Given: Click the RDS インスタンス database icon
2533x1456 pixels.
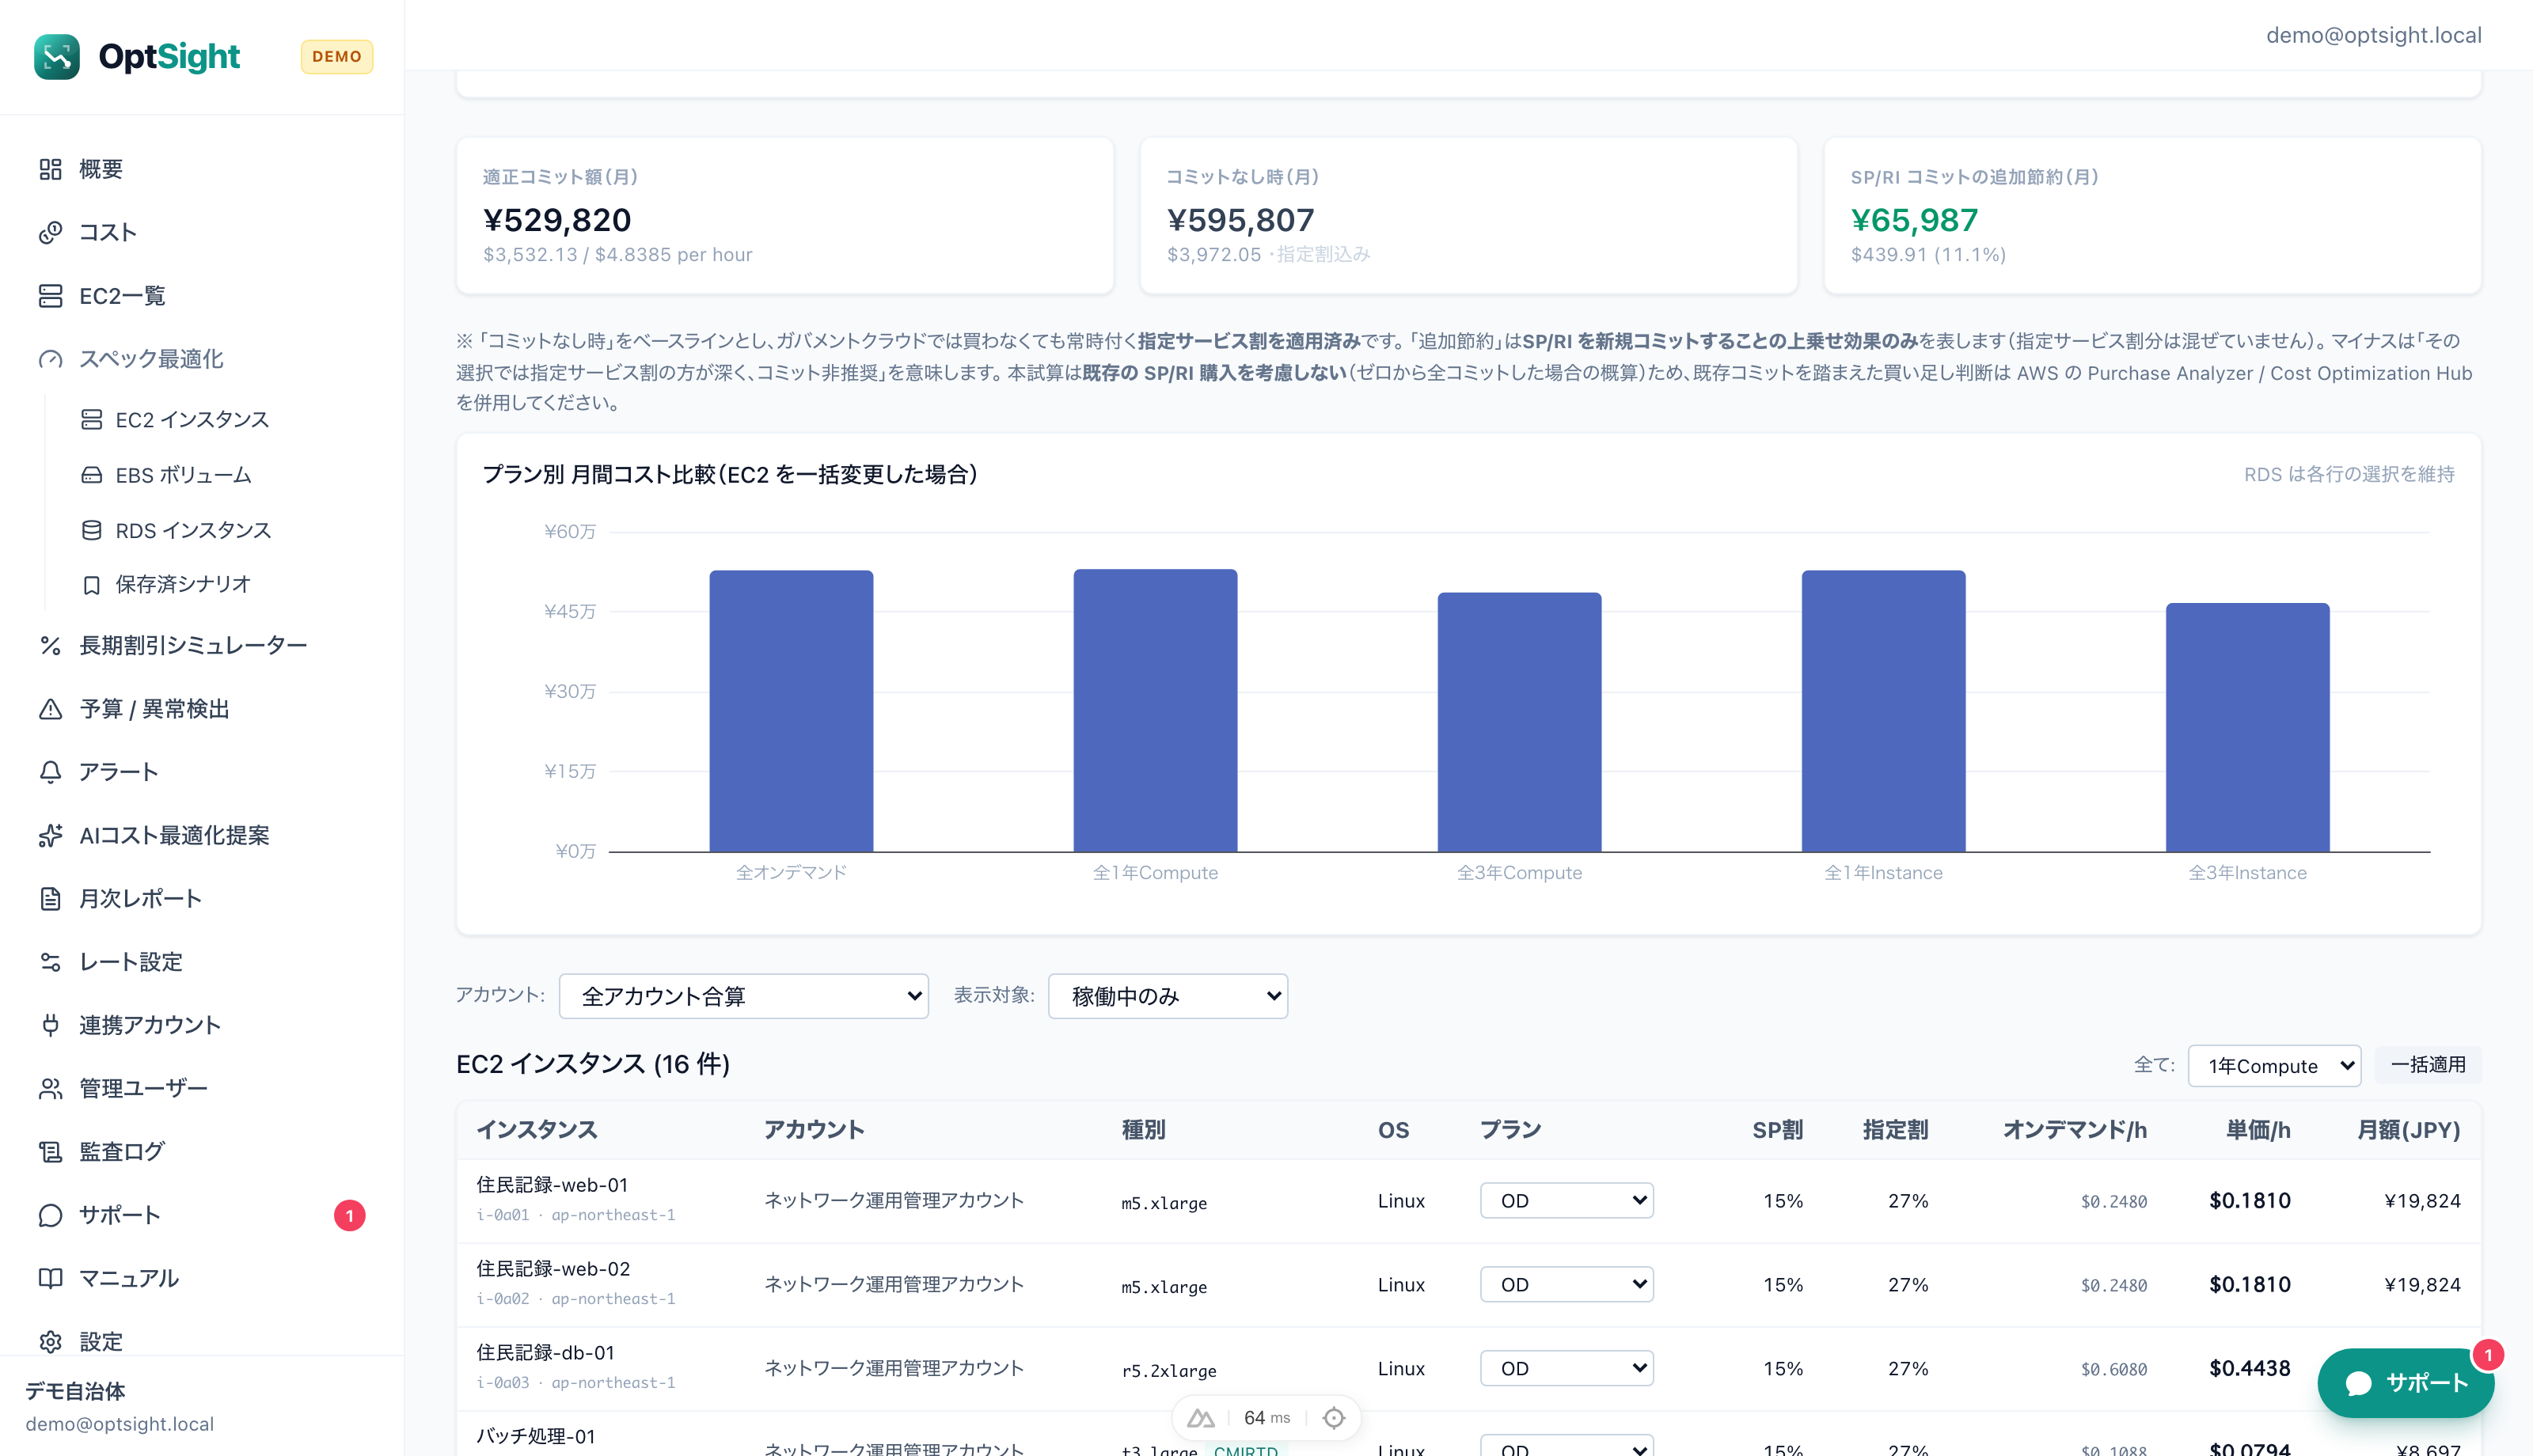Looking at the screenshot, I should click(x=91, y=530).
